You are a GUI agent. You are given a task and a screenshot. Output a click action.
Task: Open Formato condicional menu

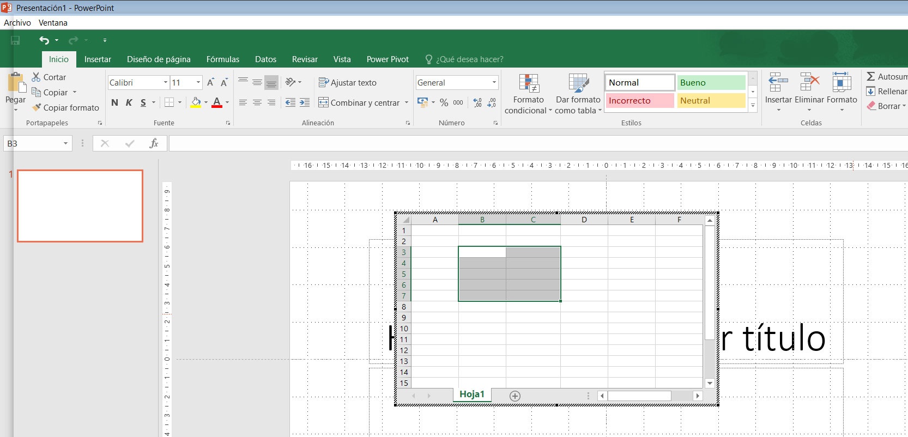click(528, 94)
